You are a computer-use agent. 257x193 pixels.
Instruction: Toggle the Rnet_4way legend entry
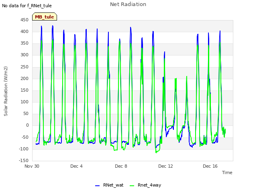pyautogui.click(x=145, y=185)
